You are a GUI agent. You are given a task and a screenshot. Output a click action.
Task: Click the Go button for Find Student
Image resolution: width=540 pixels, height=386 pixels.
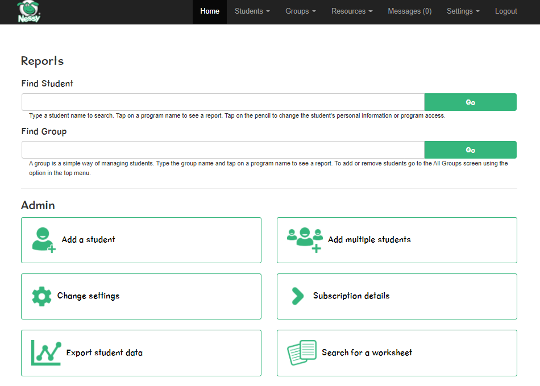(471, 102)
